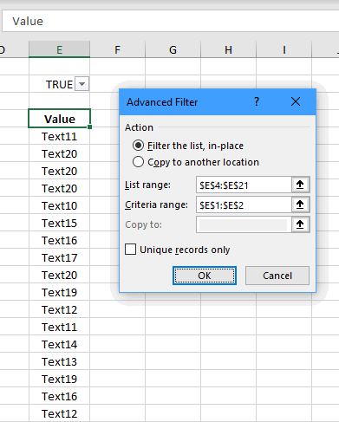The image size is (339, 422).
Task: Enable Unique records only checkbox
Action: [130, 250]
